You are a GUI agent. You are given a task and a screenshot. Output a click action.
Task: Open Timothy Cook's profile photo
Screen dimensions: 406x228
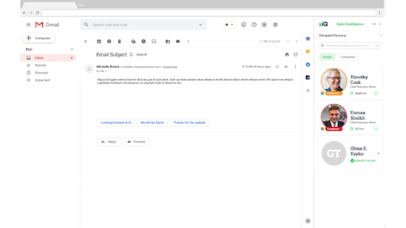coord(334,81)
